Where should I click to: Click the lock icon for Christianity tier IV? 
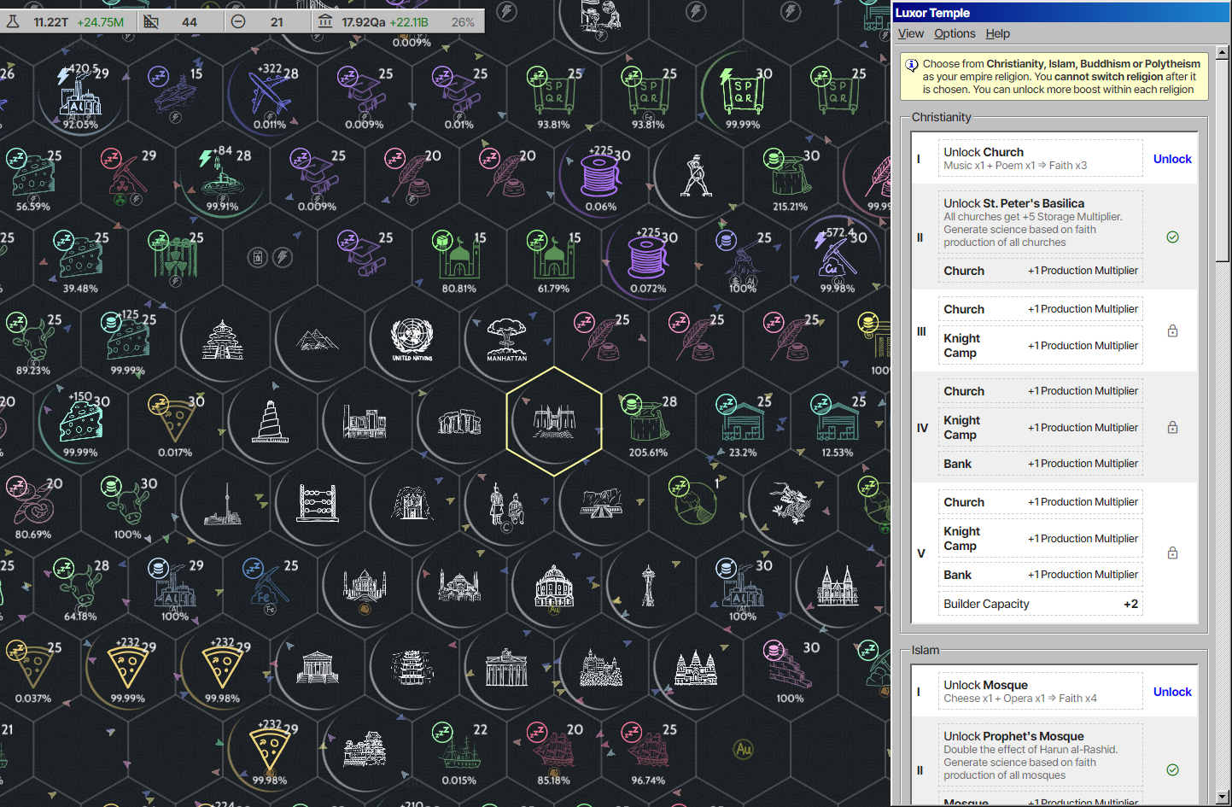pyautogui.click(x=1172, y=427)
